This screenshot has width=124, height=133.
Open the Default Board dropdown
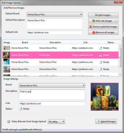(x=54, y=14)
